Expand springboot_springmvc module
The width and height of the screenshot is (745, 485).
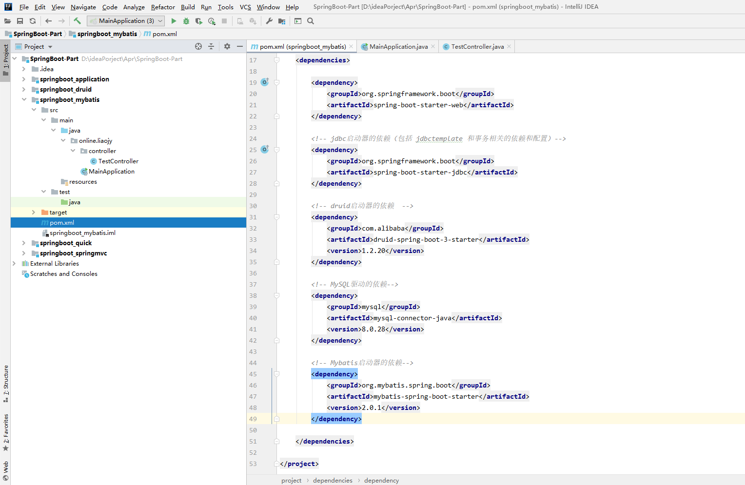tap(23, 253)
